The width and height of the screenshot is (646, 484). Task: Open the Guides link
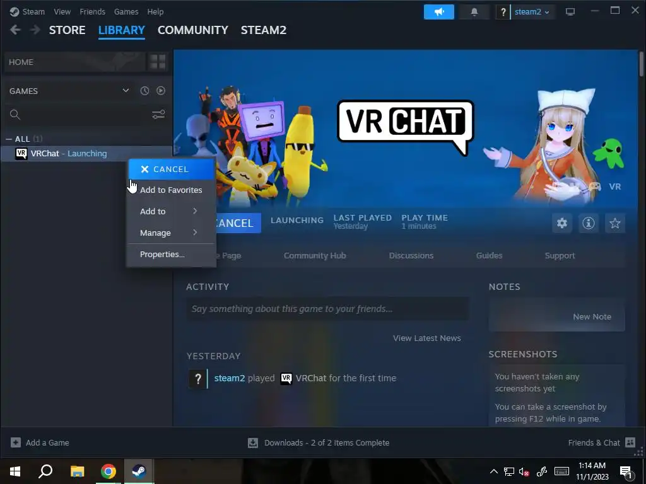point(489,256)
